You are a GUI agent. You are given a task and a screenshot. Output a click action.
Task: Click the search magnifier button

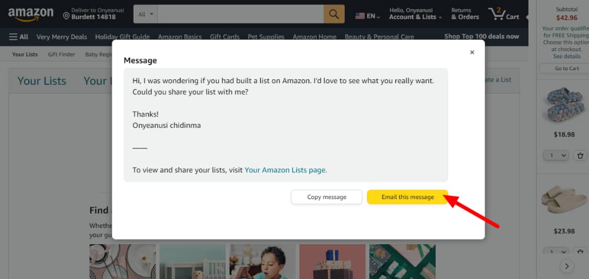tap(334, 14)
